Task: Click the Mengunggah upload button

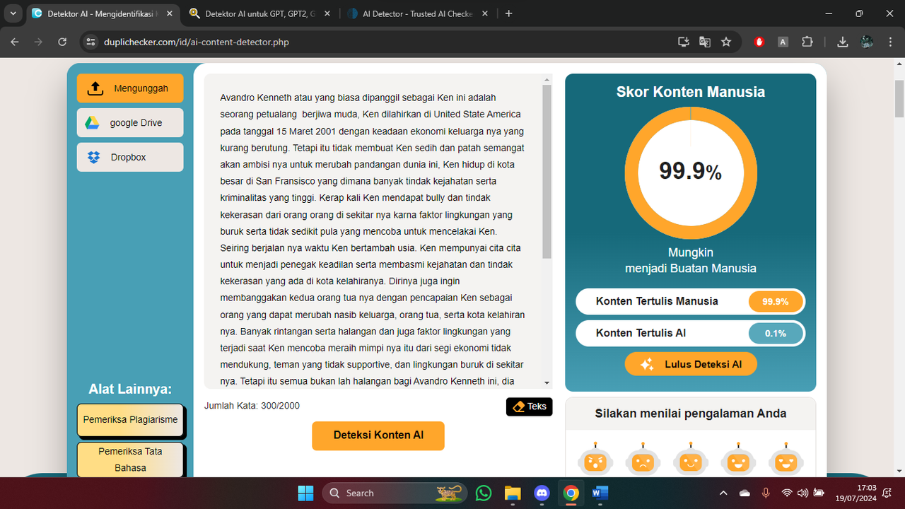Action: click(x=130, y=88)
